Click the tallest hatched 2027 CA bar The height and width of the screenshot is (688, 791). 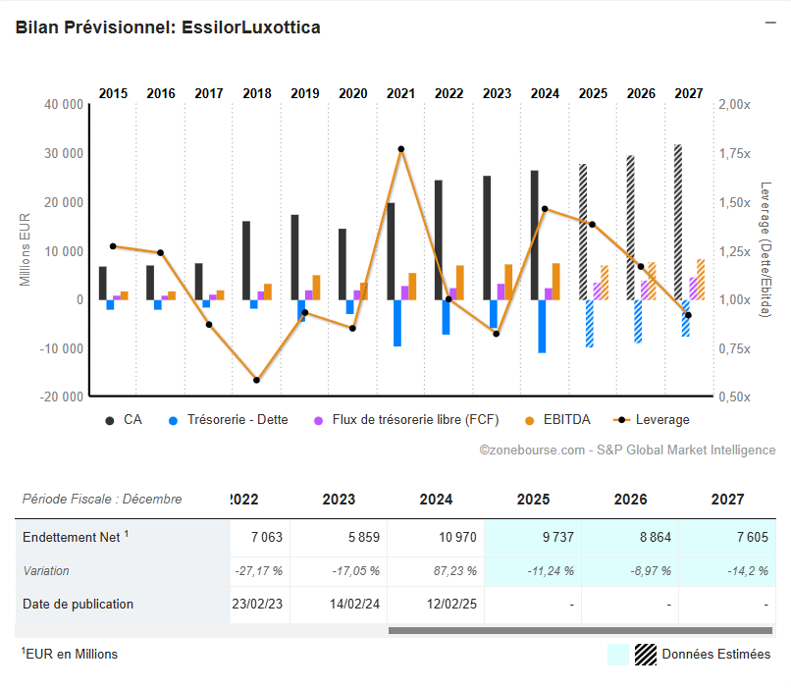[678, 221]
